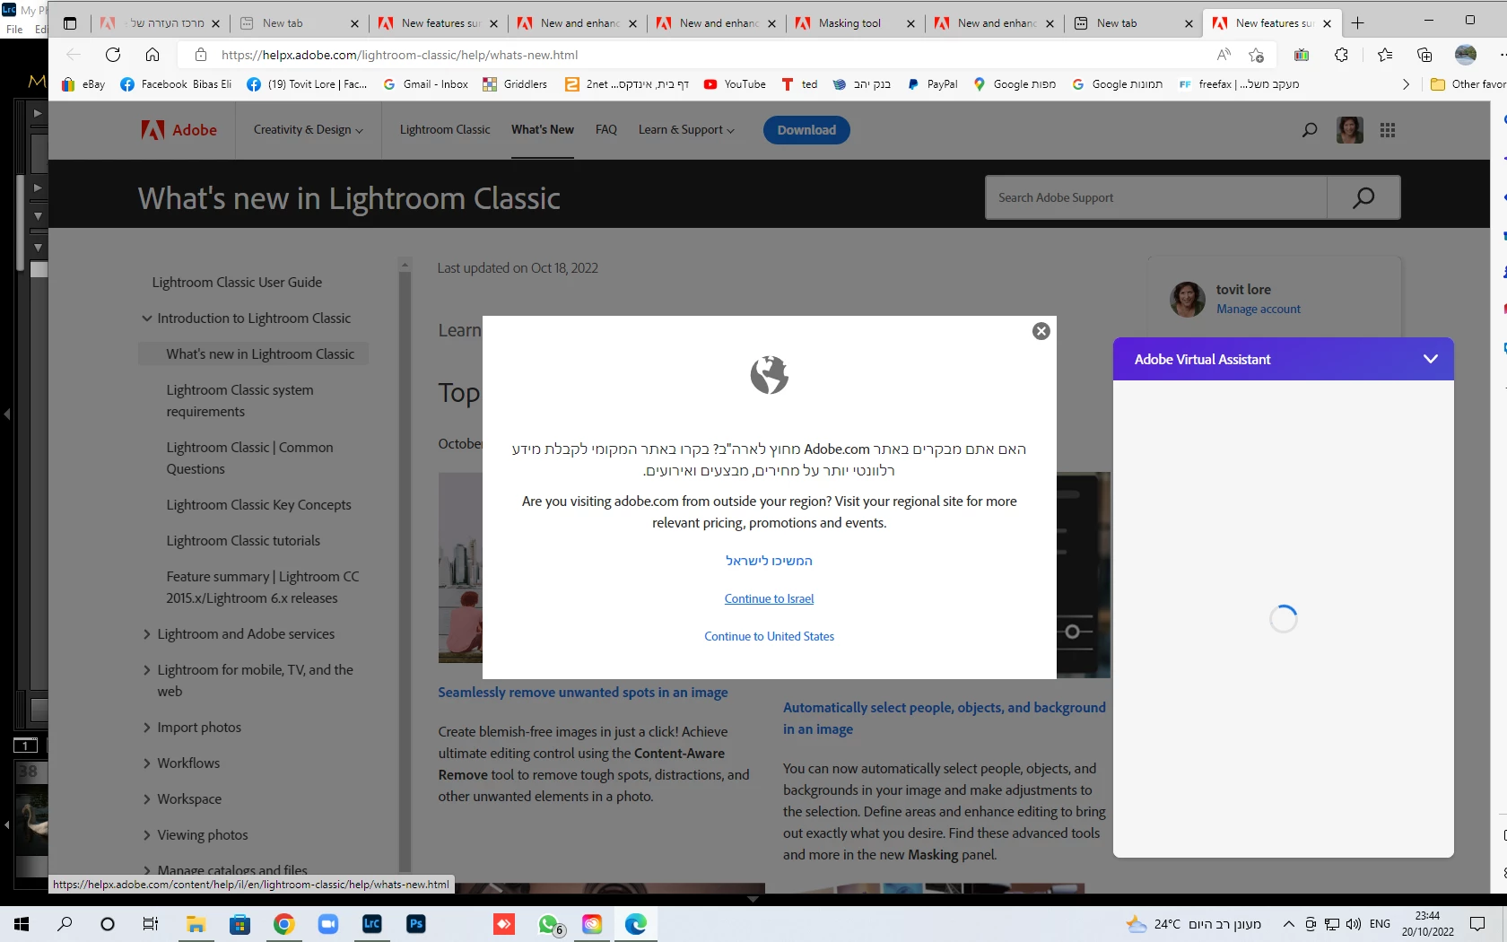Refresh the browser page

(x=113, y=55)
